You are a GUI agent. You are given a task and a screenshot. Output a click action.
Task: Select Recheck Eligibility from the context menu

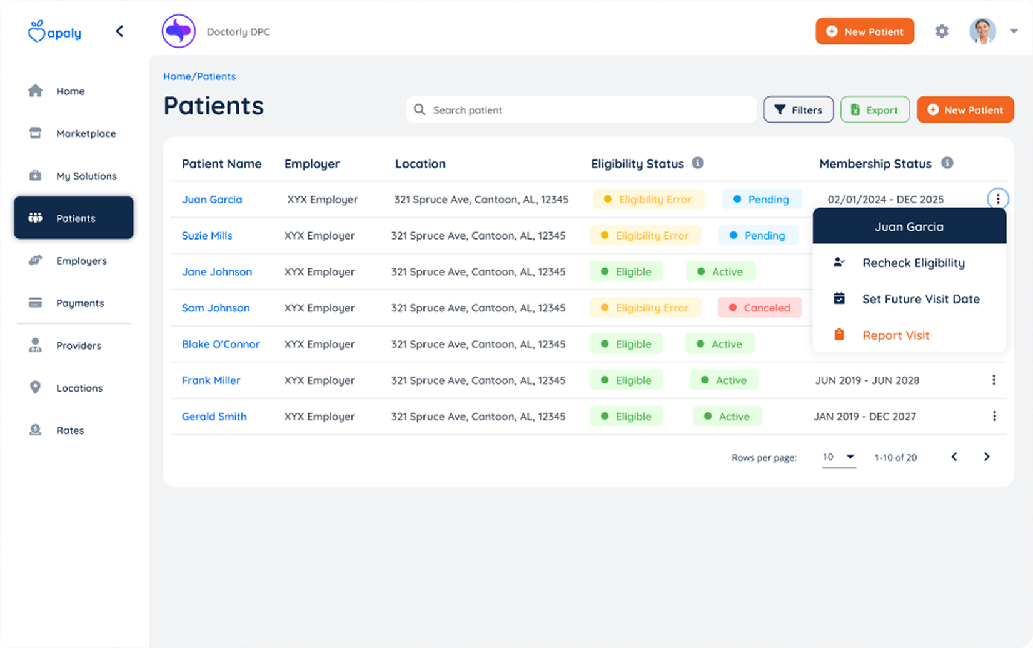[x=913, y=263]
